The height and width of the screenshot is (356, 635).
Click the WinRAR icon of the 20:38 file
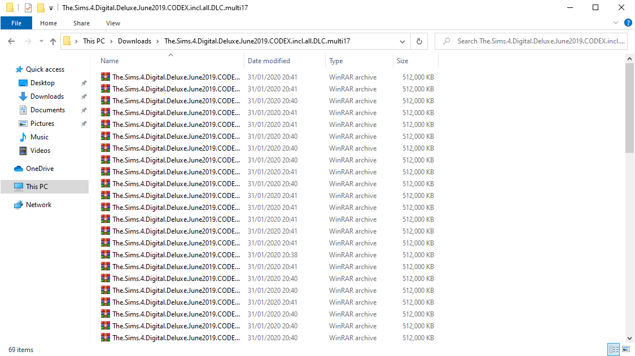(106, 254)
